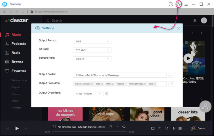This screenshot has height=136, width=214.
Task: Browse output folder with the three-dots button
Action: coord(172,75)
